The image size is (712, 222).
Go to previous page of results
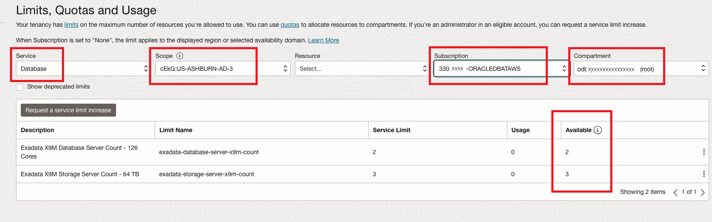[675, 193]
